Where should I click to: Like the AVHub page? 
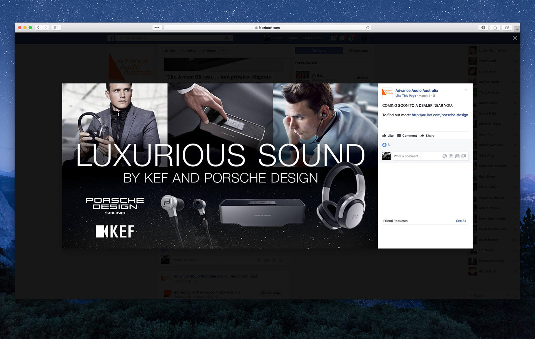point(363,78)
